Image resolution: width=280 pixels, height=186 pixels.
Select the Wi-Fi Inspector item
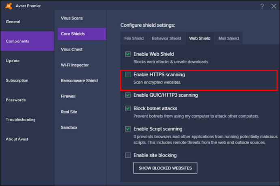tap(75, 65)
